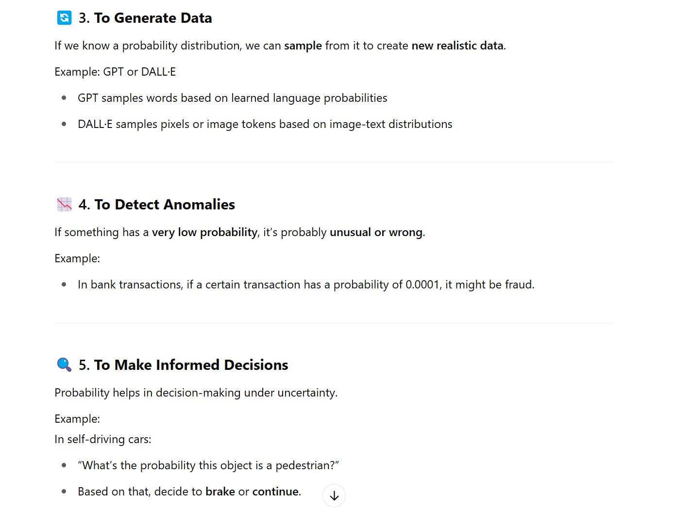675x509 pixels.
Task: Click the downward trend chart emoji
Action: [x=64, y=205]
